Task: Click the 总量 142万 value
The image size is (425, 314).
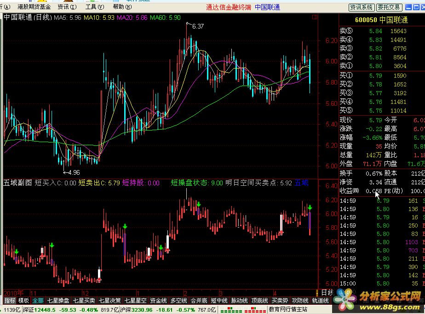Action: (373, 155)
